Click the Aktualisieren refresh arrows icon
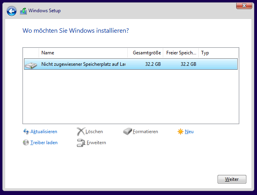 point(26,132)
